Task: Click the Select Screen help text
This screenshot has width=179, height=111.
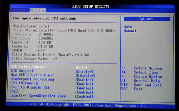Action: (x=148, y=68)
